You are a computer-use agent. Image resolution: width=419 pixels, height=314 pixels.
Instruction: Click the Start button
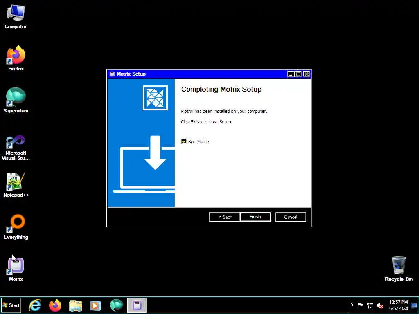(11, 305)
